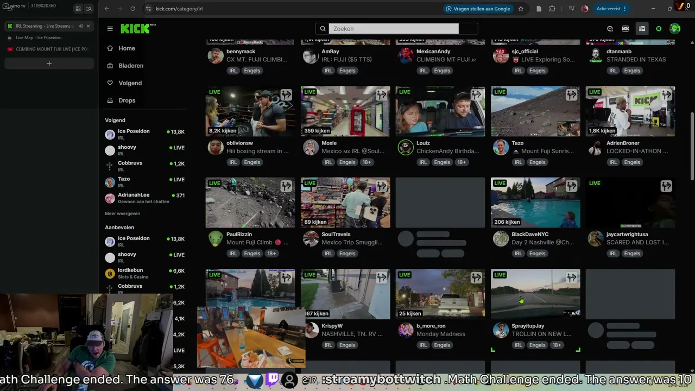
Task: Open site information icon in address bar
Action: pos(148,9)
